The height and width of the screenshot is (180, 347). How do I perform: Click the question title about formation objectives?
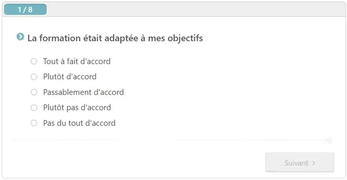point(115,38)
